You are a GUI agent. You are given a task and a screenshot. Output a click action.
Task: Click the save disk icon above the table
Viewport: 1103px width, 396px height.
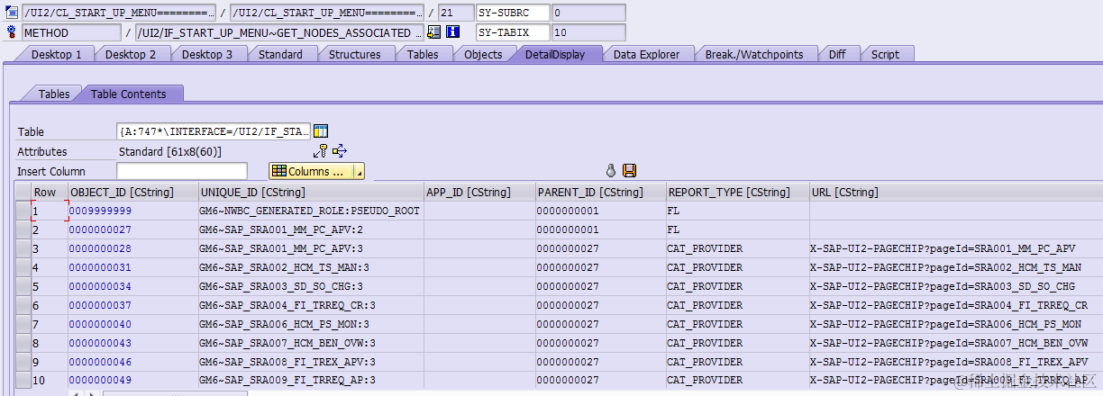pos(629,171)
